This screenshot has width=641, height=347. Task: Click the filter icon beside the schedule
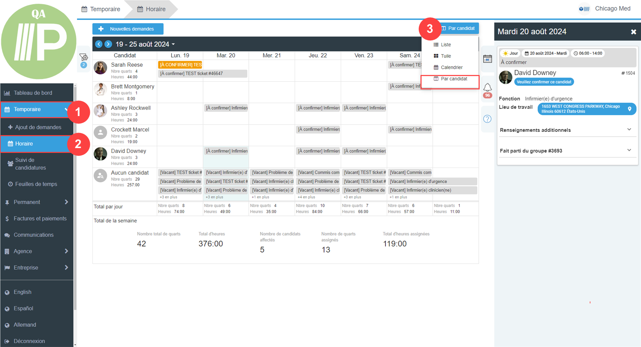[84, 57]
